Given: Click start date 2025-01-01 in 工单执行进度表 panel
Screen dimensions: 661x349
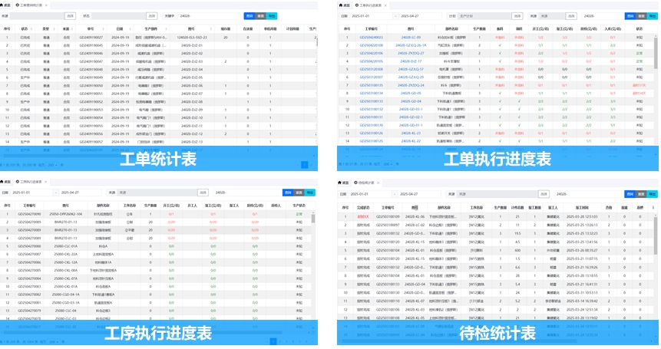Looking at the screenshot, I should point(371,16).
